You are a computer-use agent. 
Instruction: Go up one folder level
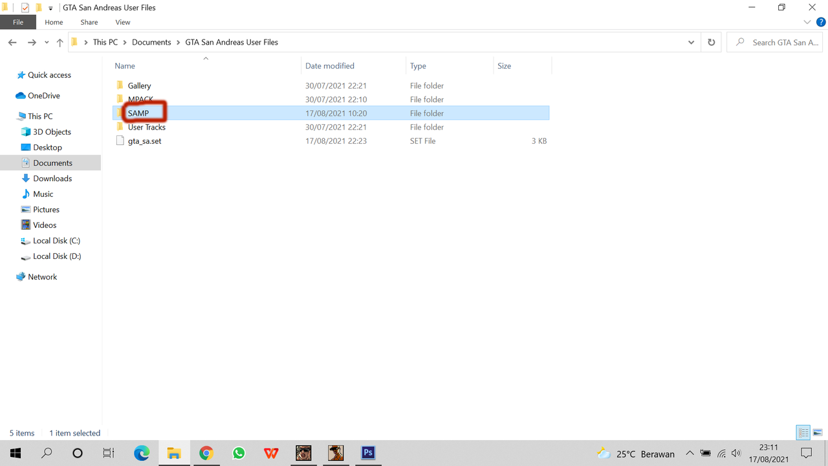60,42
